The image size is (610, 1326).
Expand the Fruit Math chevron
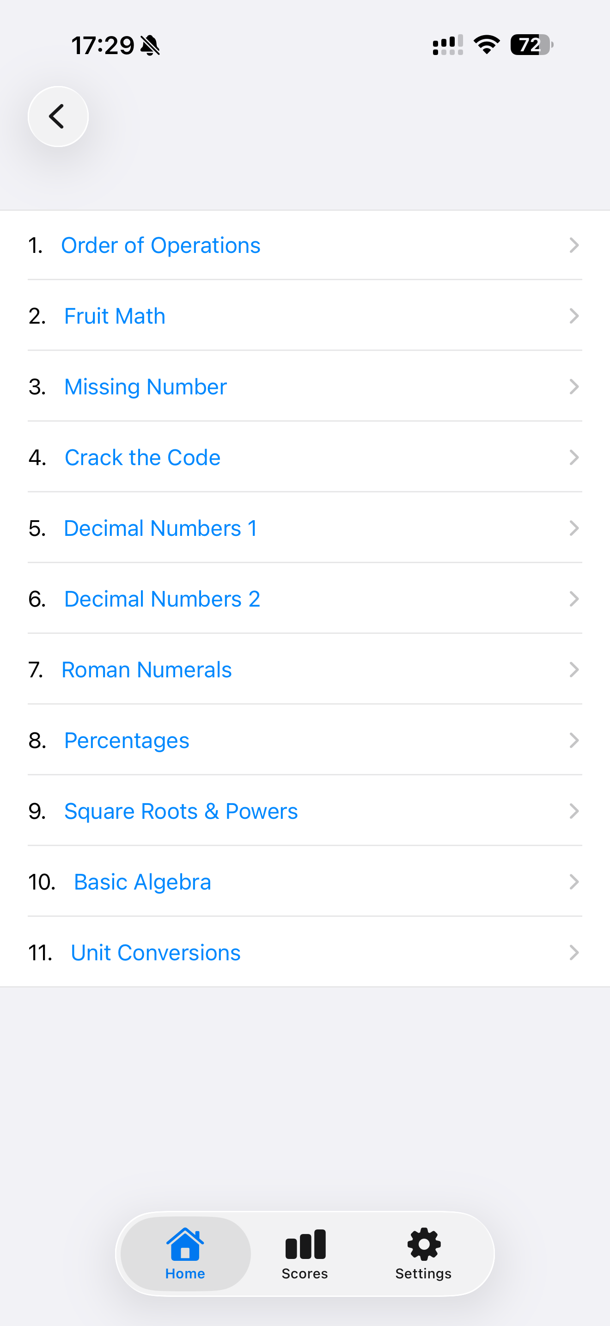pos(574,315)
